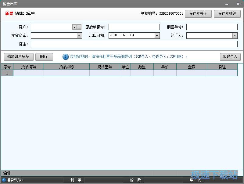Click row 1 货品名称 cell
The width and height of the screenshot is (244, 184).
click(x=66, y=73)
